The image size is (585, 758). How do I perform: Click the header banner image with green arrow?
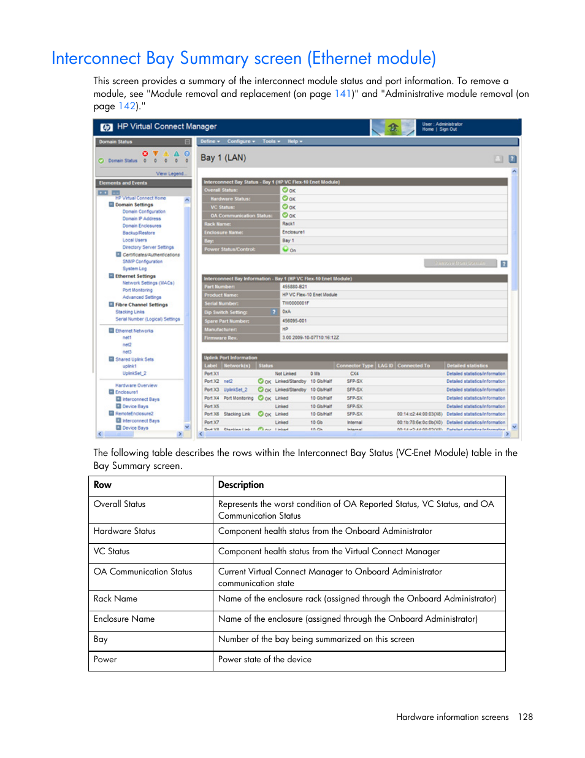pos(394,127)
